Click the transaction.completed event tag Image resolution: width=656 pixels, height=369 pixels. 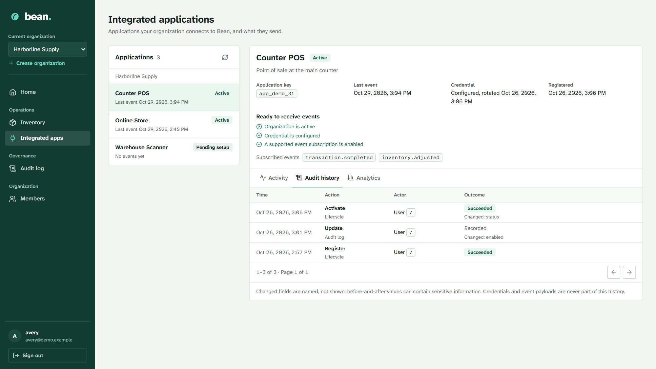tap(339, 157)
